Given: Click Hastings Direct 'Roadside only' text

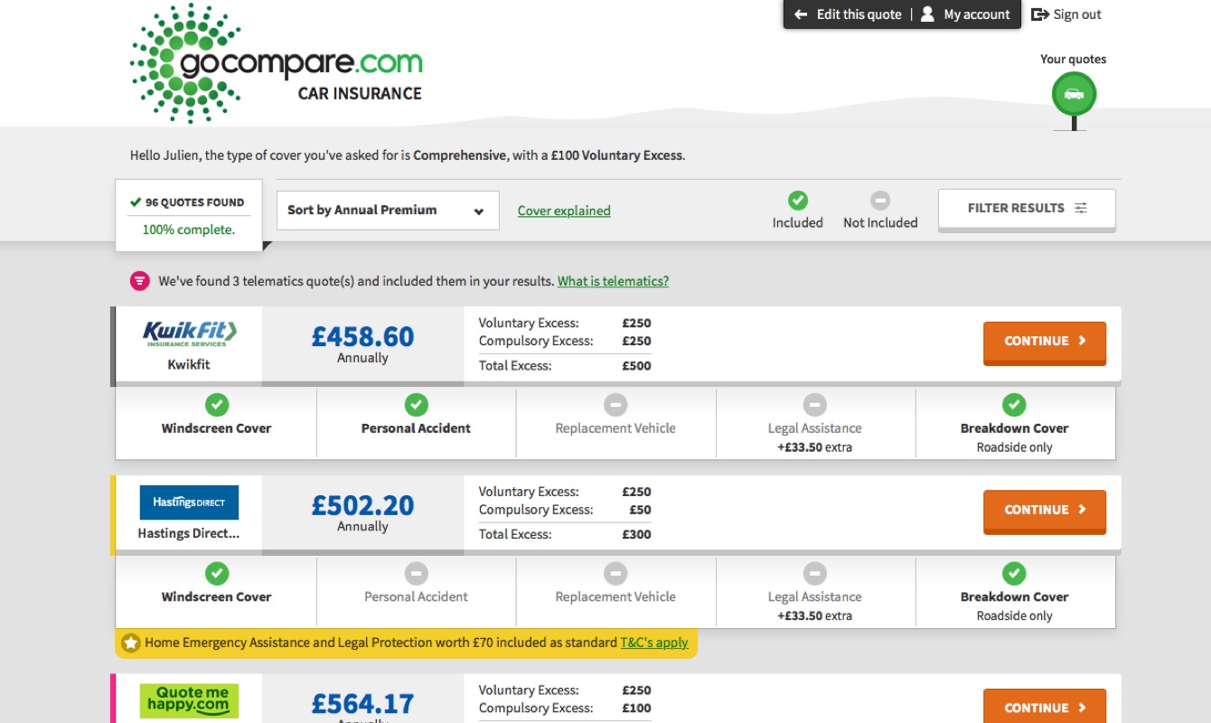Looking at the screenshot, I should click(x=1014, y=616).
